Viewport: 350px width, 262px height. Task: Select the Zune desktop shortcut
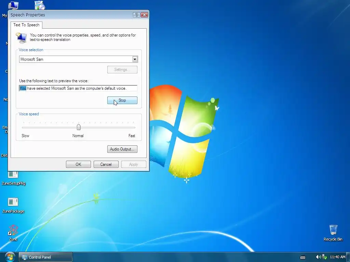click(x=13, y=233)
